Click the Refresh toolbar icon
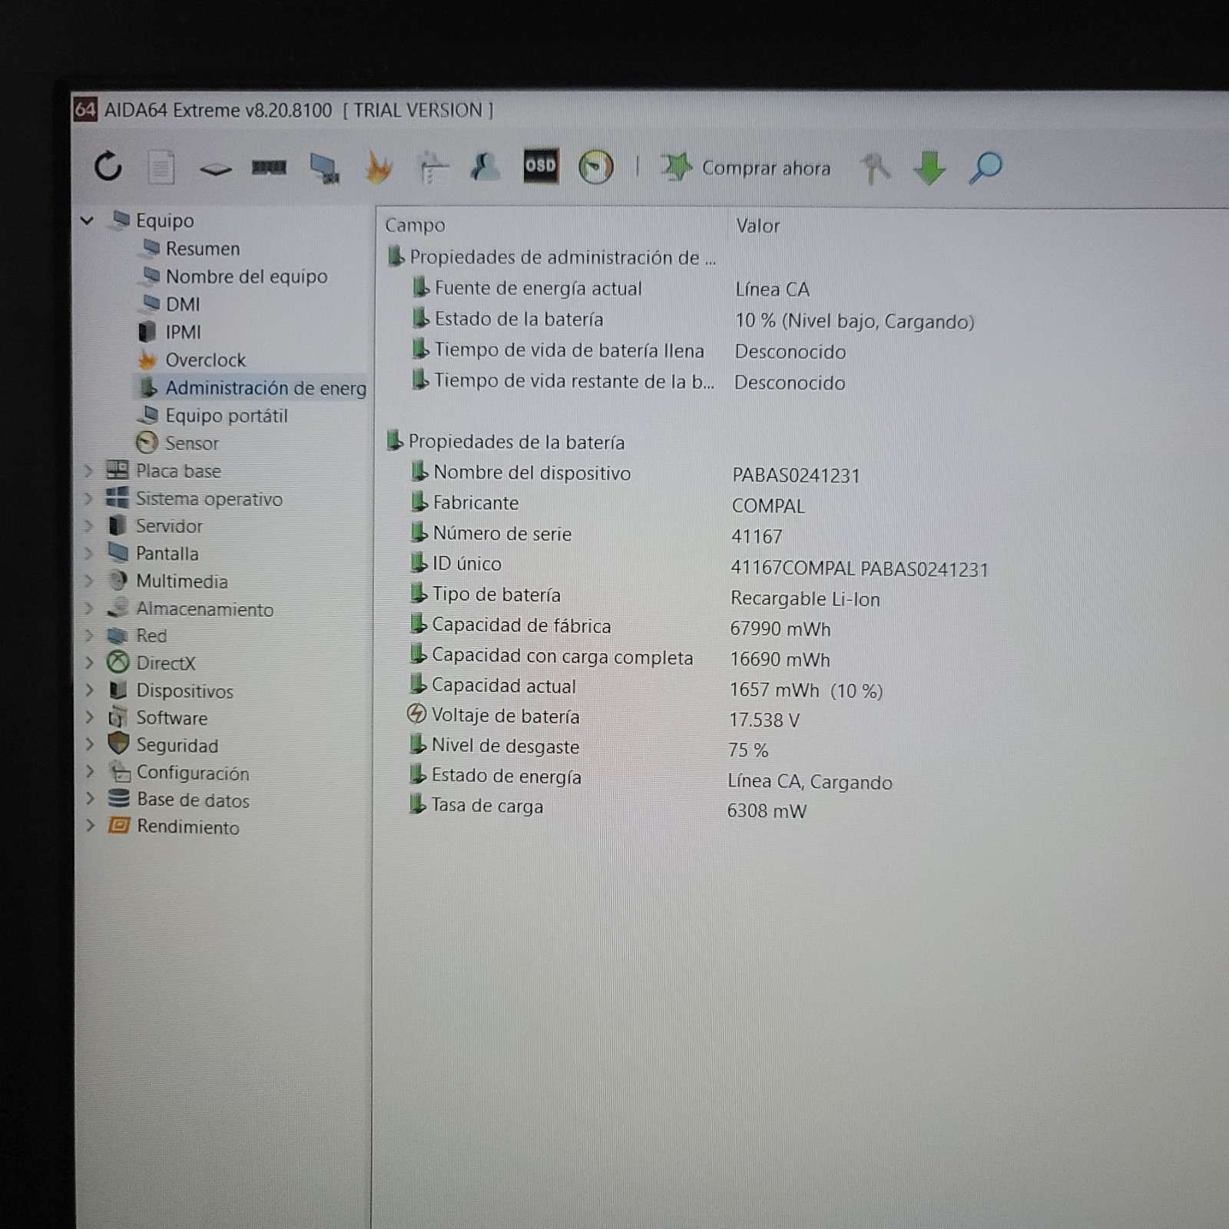The image size is (1229, 1229). 108,166
